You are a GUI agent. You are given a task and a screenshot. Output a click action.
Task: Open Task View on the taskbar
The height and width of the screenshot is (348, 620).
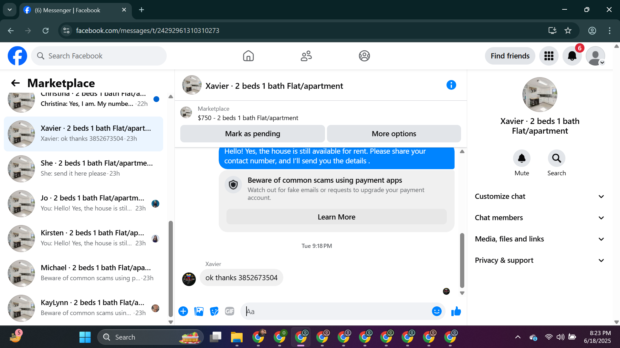click(x=215, y=337)
